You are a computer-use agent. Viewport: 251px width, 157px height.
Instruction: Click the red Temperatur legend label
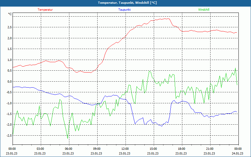click(45, 10)
